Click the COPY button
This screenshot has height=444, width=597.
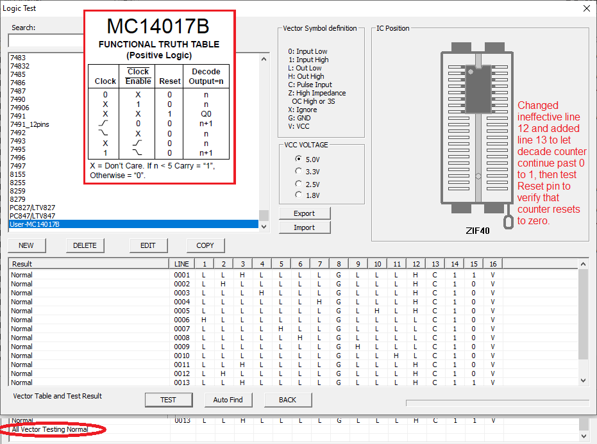(205, 245)
